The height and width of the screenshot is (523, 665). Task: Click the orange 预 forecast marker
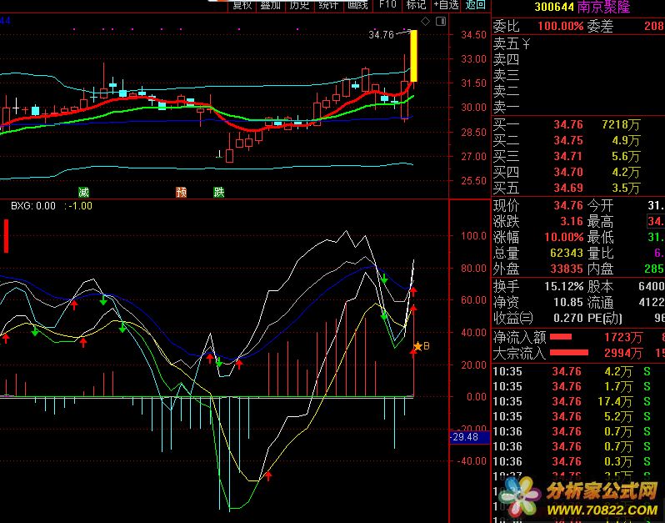[181, 192]
